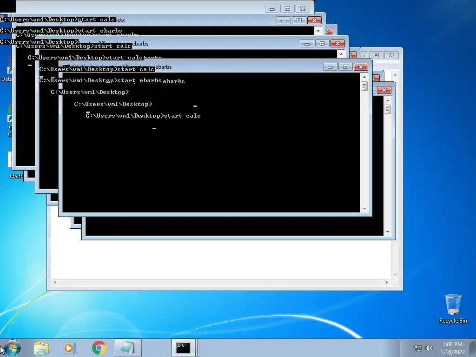Switch to the Notepad taskbar button
The image size is (476, 357).
(128, 348)
